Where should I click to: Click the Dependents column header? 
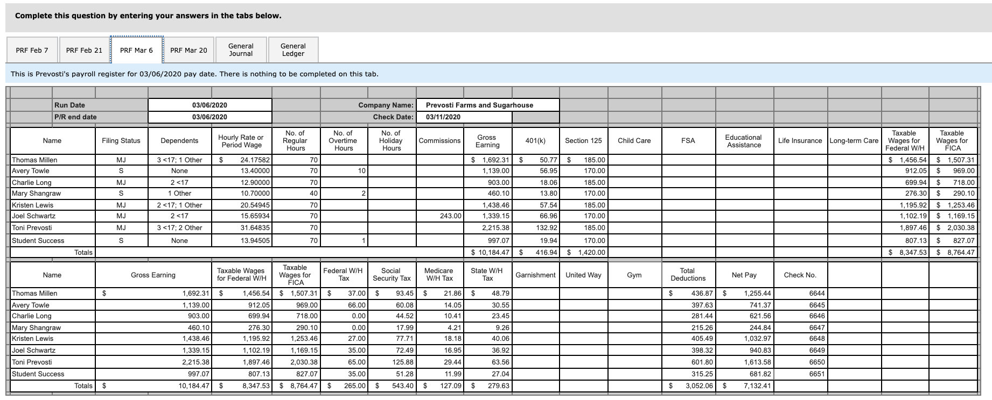click(x=180, y=141)
